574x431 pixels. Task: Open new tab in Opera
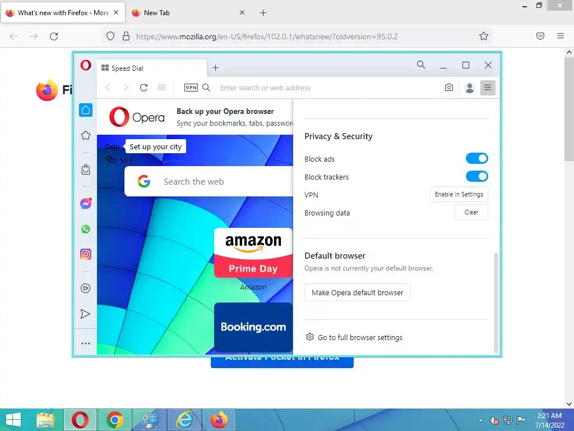216,67
